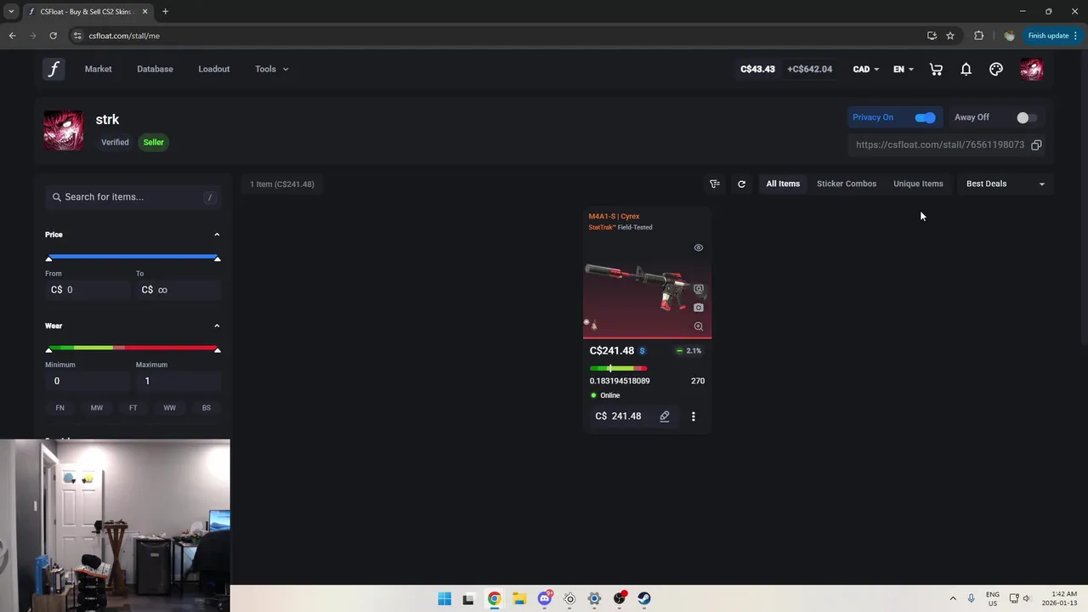Open the M4A1-S | Cyrex item title
The height and width of the screenshot is (612, 1088).
[x=614, y=216]
